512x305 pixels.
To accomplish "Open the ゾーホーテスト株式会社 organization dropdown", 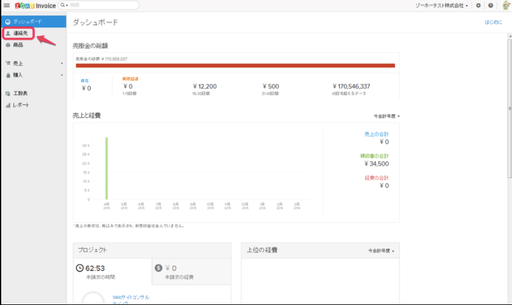I will (x=442, y=6).
